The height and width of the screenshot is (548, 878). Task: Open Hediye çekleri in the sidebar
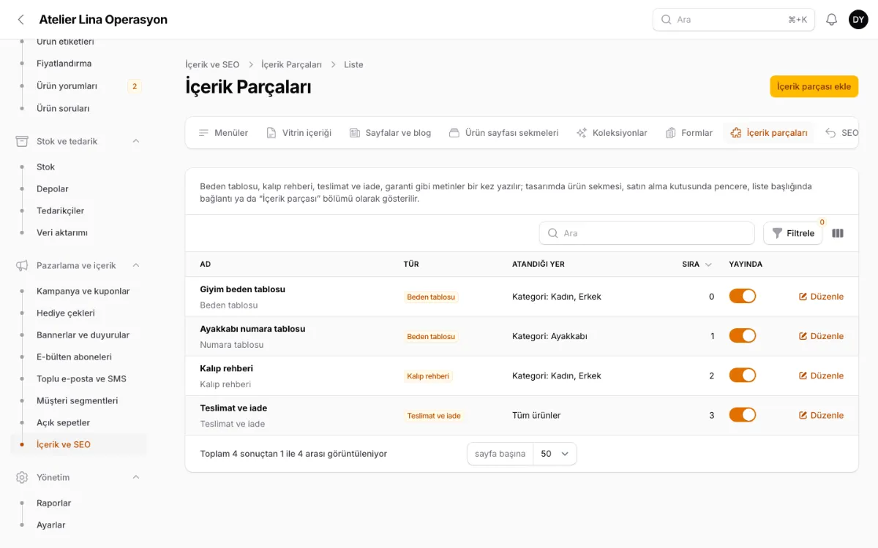[66, 313]
